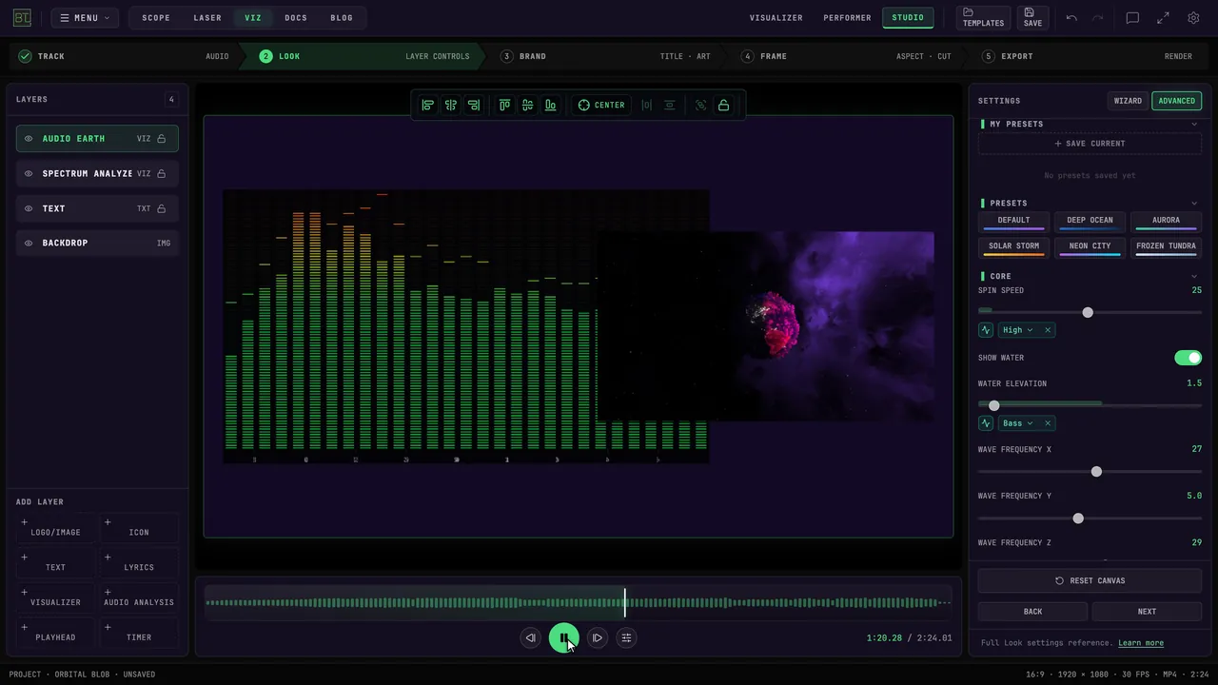Lock the Spectrum Analyzer layer
This screenshot has height=685, width=1218.
(161, 173)
